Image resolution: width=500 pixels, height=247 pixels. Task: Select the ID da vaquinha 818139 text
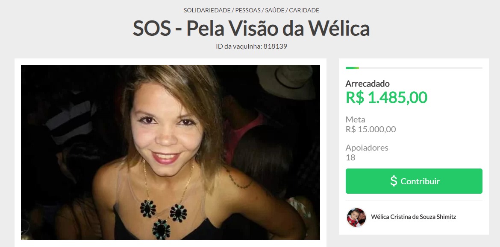point(251,46)
